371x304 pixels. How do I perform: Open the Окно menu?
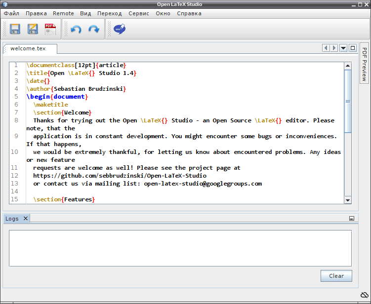163,13
